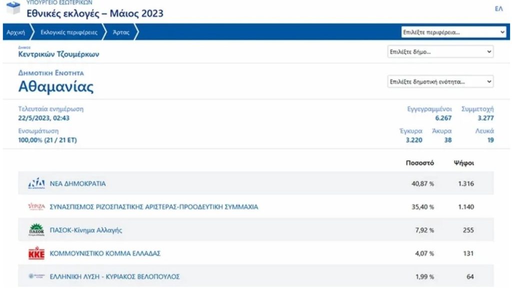Expand the Επιλέξτε δημοτική ενότητα dropdown

[440, 81]
